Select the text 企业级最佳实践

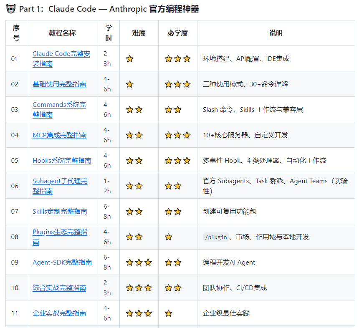pyautogui.click(x=226, y=313)
